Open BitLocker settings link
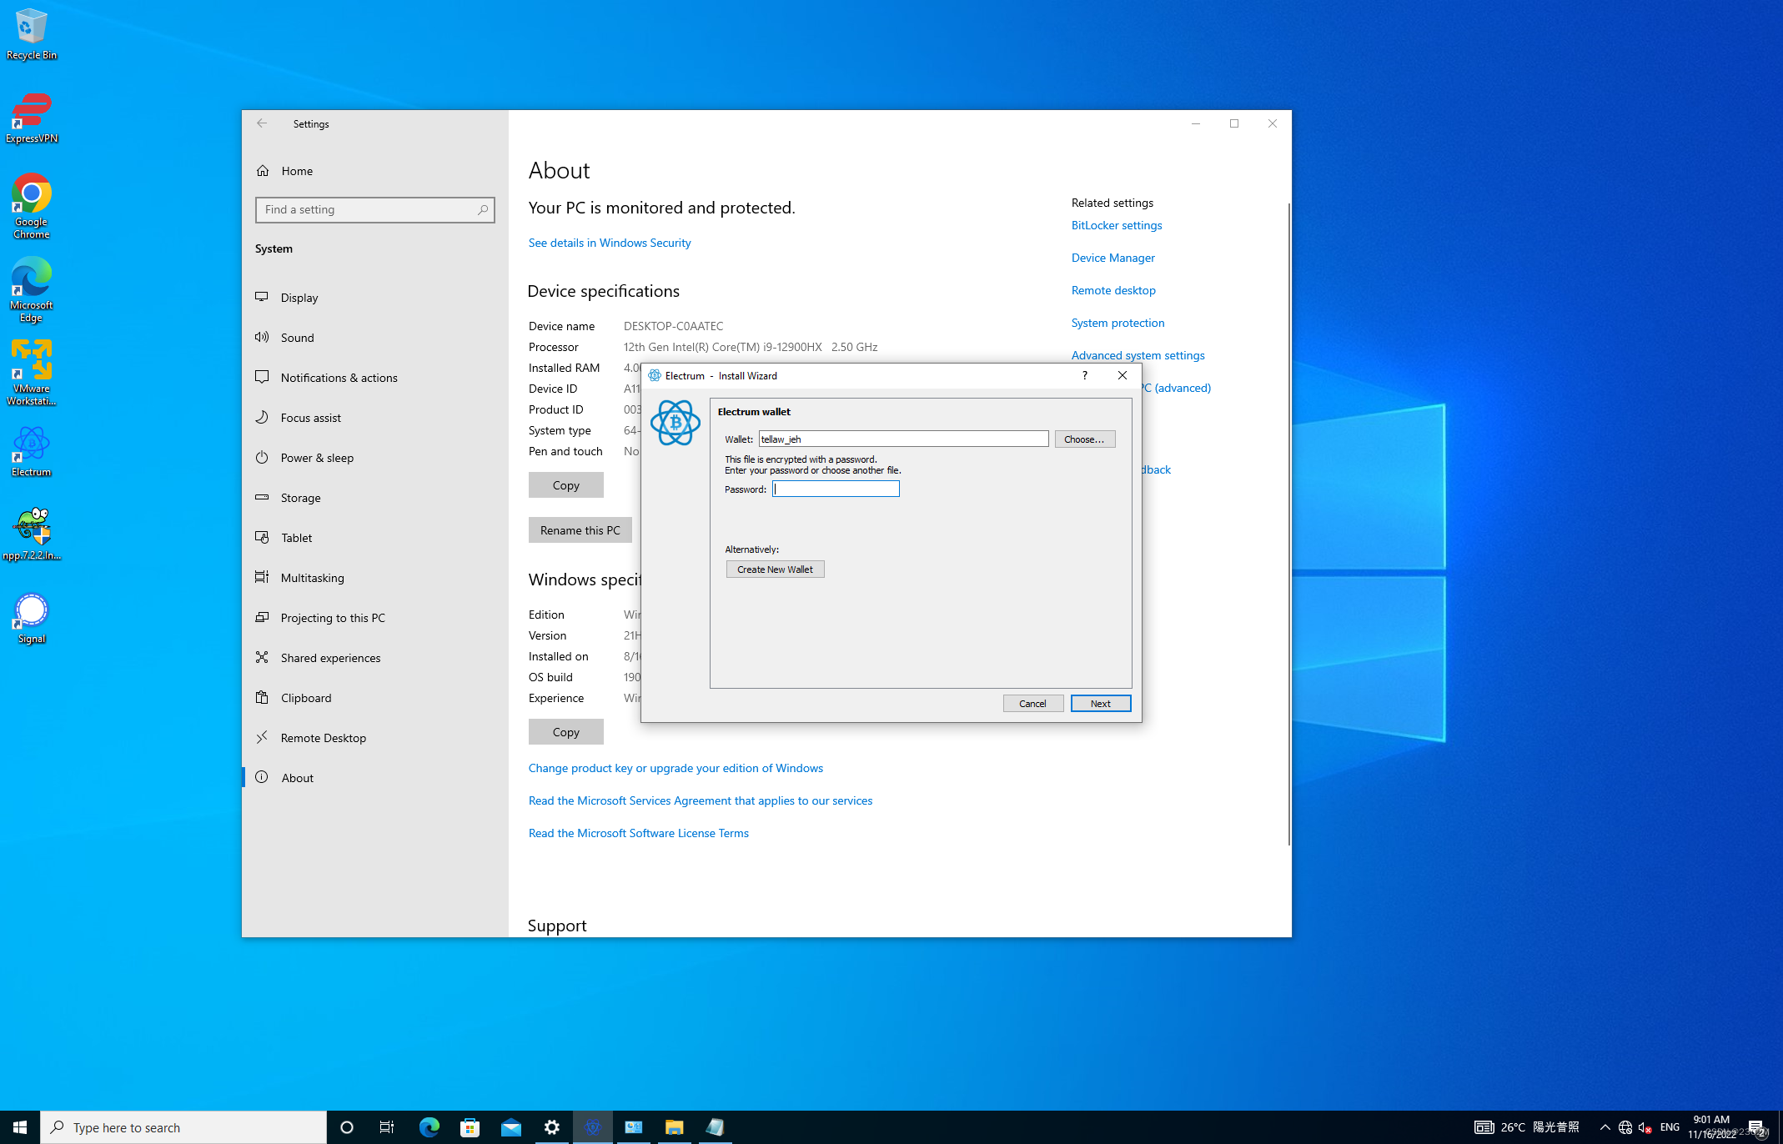Viewport: 1783px width, 1144px height. click(1116, 225)
